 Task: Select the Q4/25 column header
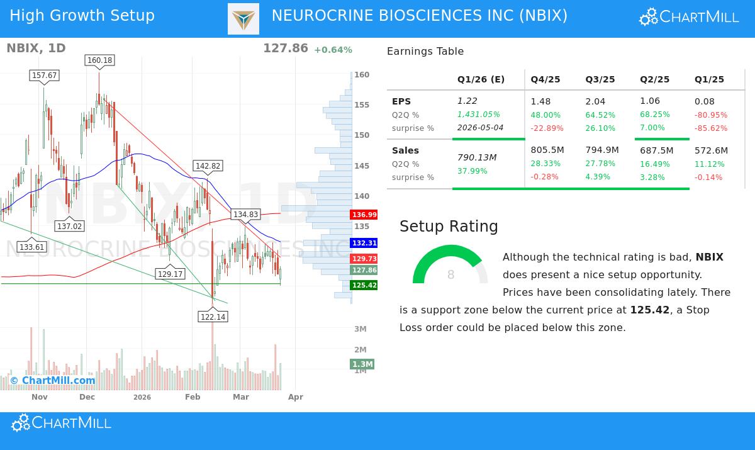[x=545, y=79]
